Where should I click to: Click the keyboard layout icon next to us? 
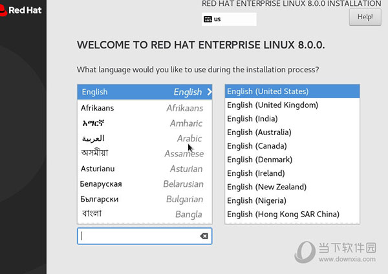coord(208,19)
